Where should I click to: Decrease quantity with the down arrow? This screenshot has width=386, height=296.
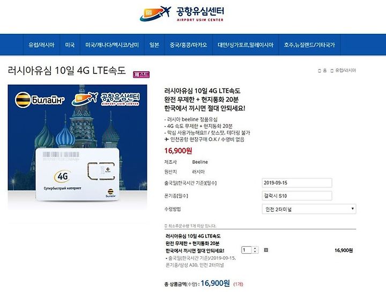click(255, 251)
